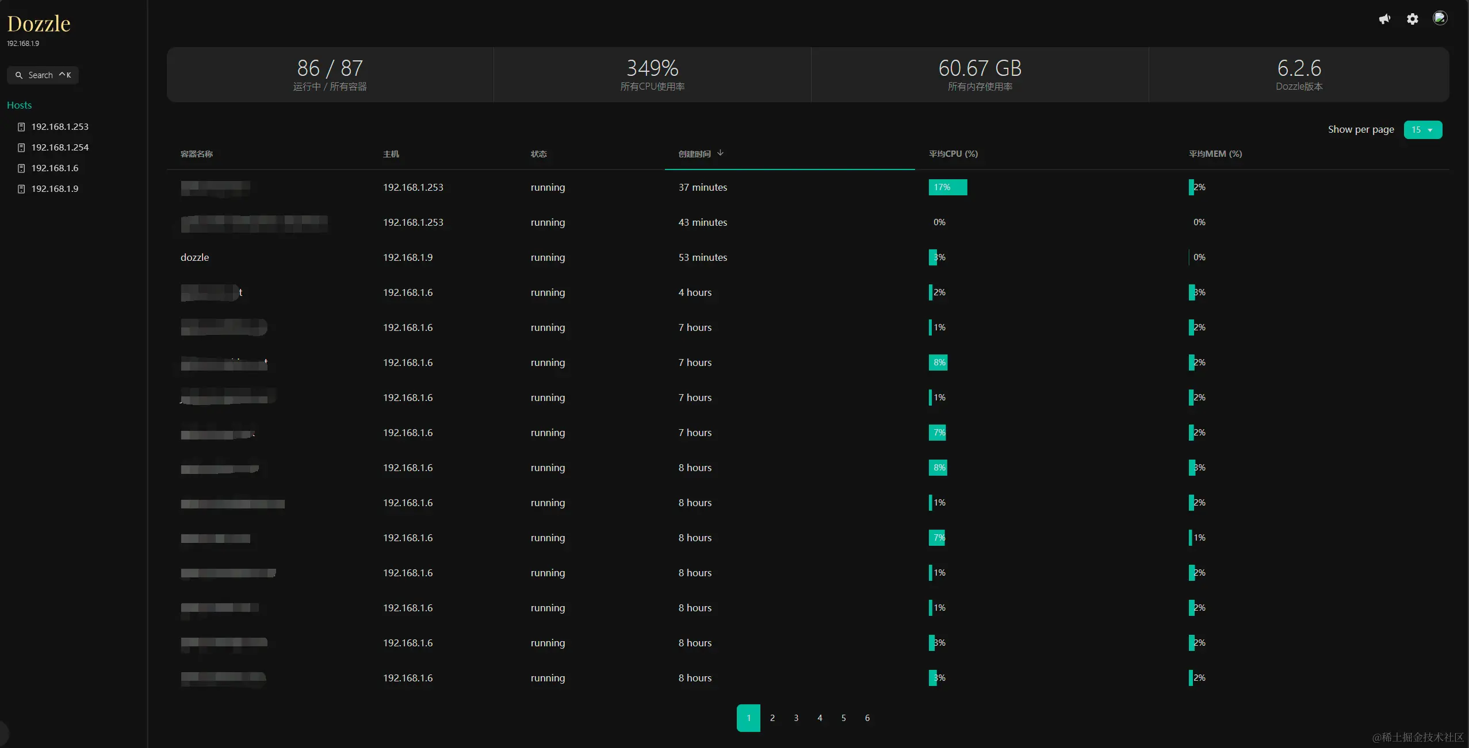Click the user avatar icon

pyautogui.click(x=1440, y=18)
